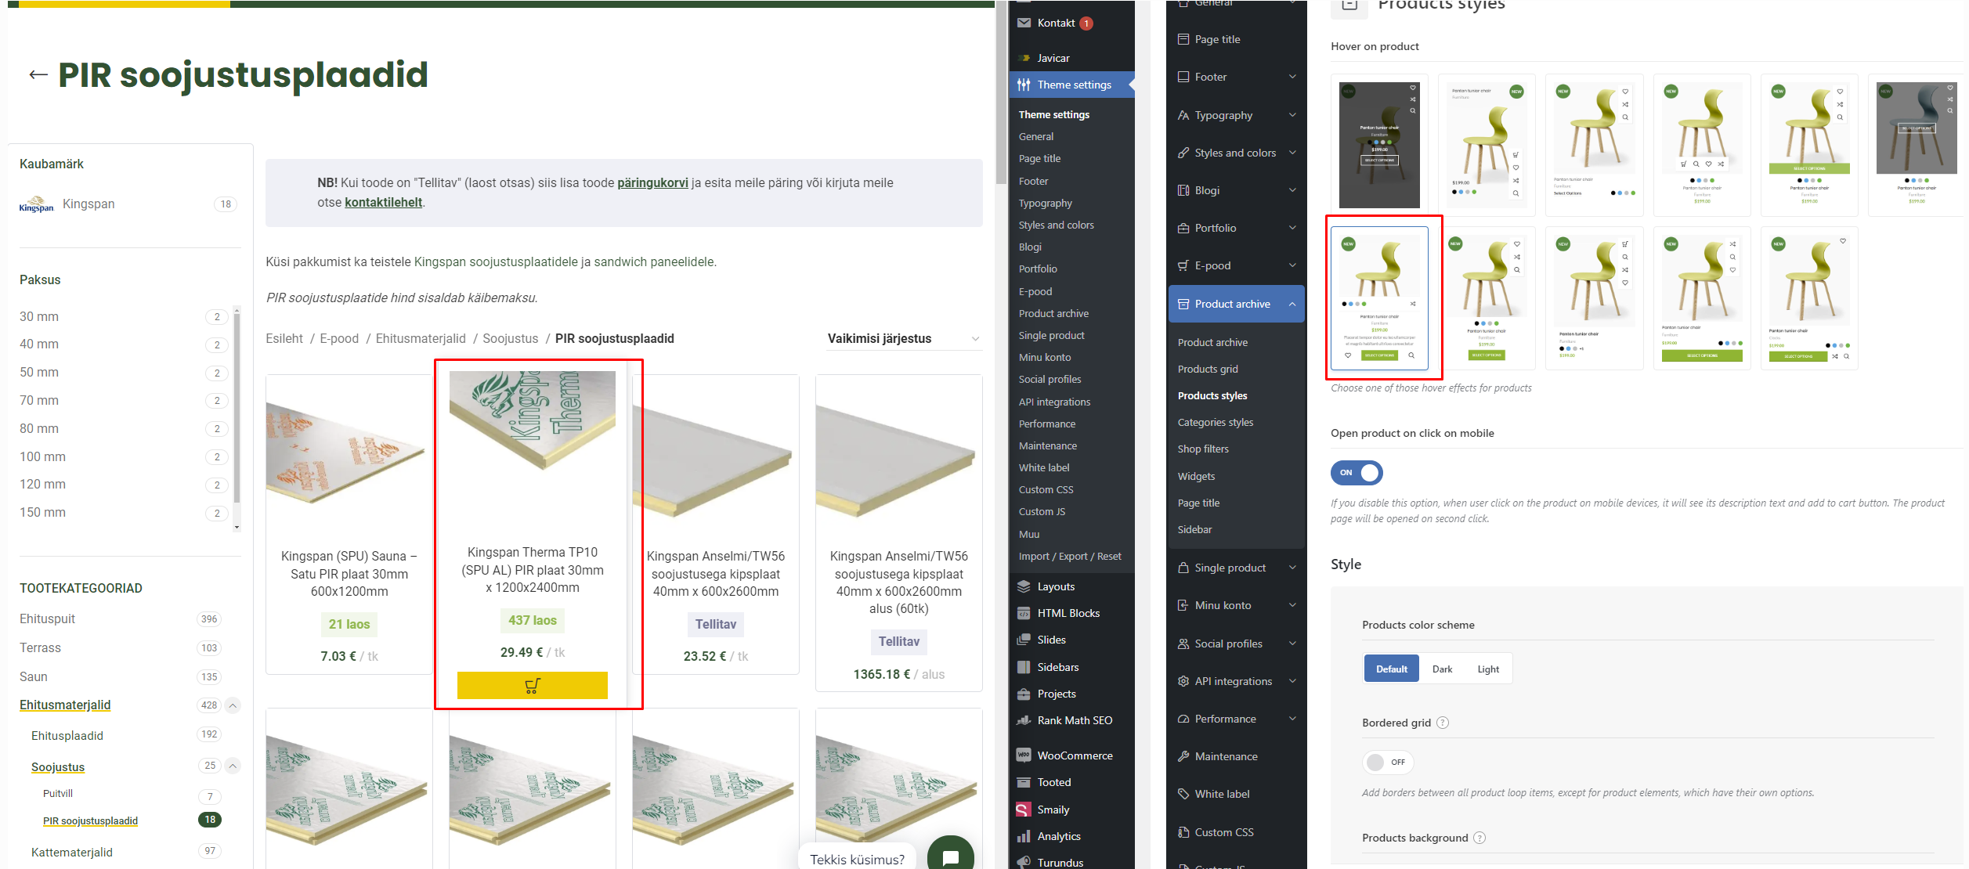Expand the Typography settings section chevron
The width and height of the screenshot is (1969, 869).
(1292, 115)
